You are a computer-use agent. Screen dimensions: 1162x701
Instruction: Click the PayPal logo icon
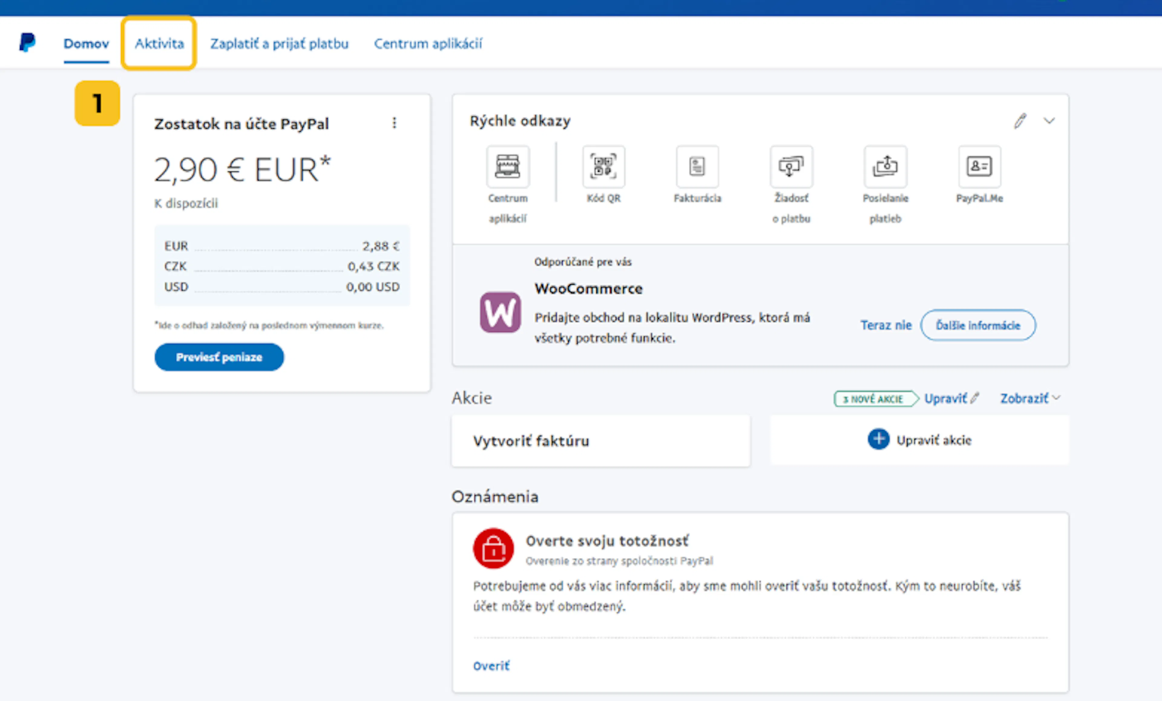point(27,43)
